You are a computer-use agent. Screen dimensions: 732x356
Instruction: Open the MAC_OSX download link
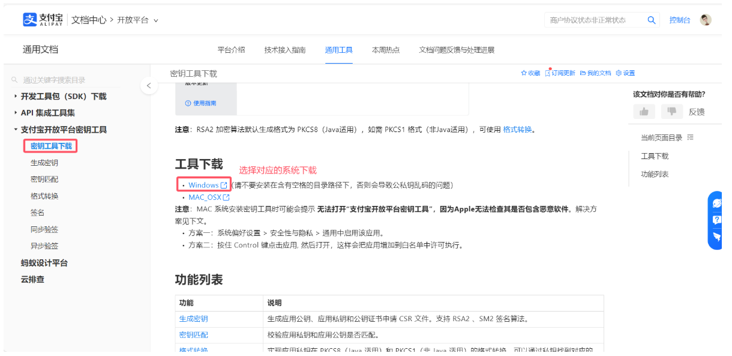point(209,197)
